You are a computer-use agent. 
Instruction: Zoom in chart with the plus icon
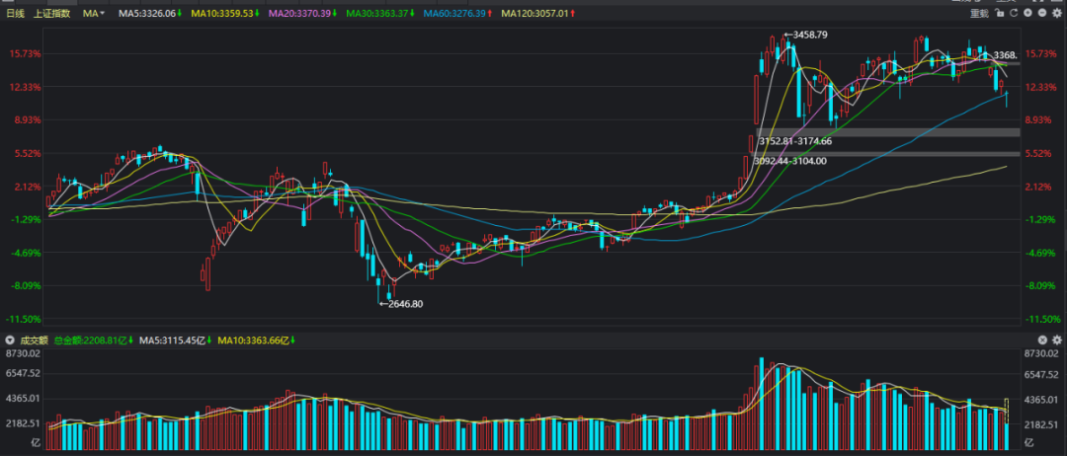1027,13
